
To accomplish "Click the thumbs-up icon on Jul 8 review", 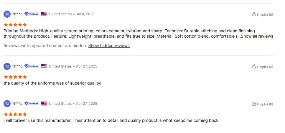I will click(254, 14).
